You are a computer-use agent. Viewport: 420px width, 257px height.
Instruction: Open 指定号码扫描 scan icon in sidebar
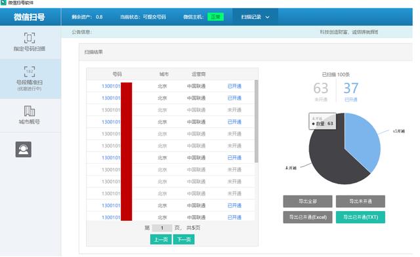[x=30, y=38]
